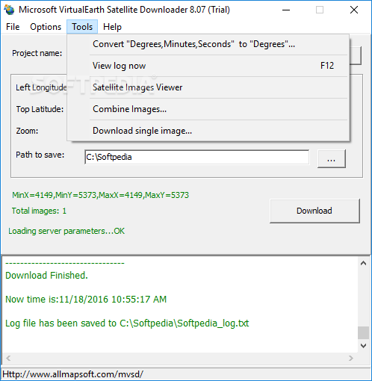Click the log scroll up arrow
Viewport: 372px width, 381px height.
363,263
